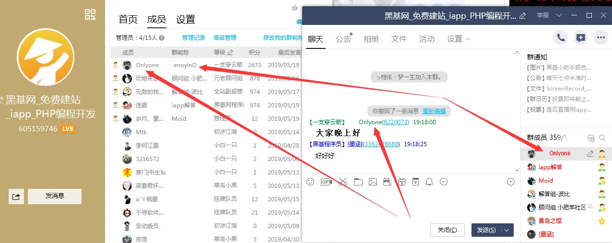Viewport: 612px width, 243px height.
Task: Click pencil icon next to 等级 column
Action: (230, 52)
